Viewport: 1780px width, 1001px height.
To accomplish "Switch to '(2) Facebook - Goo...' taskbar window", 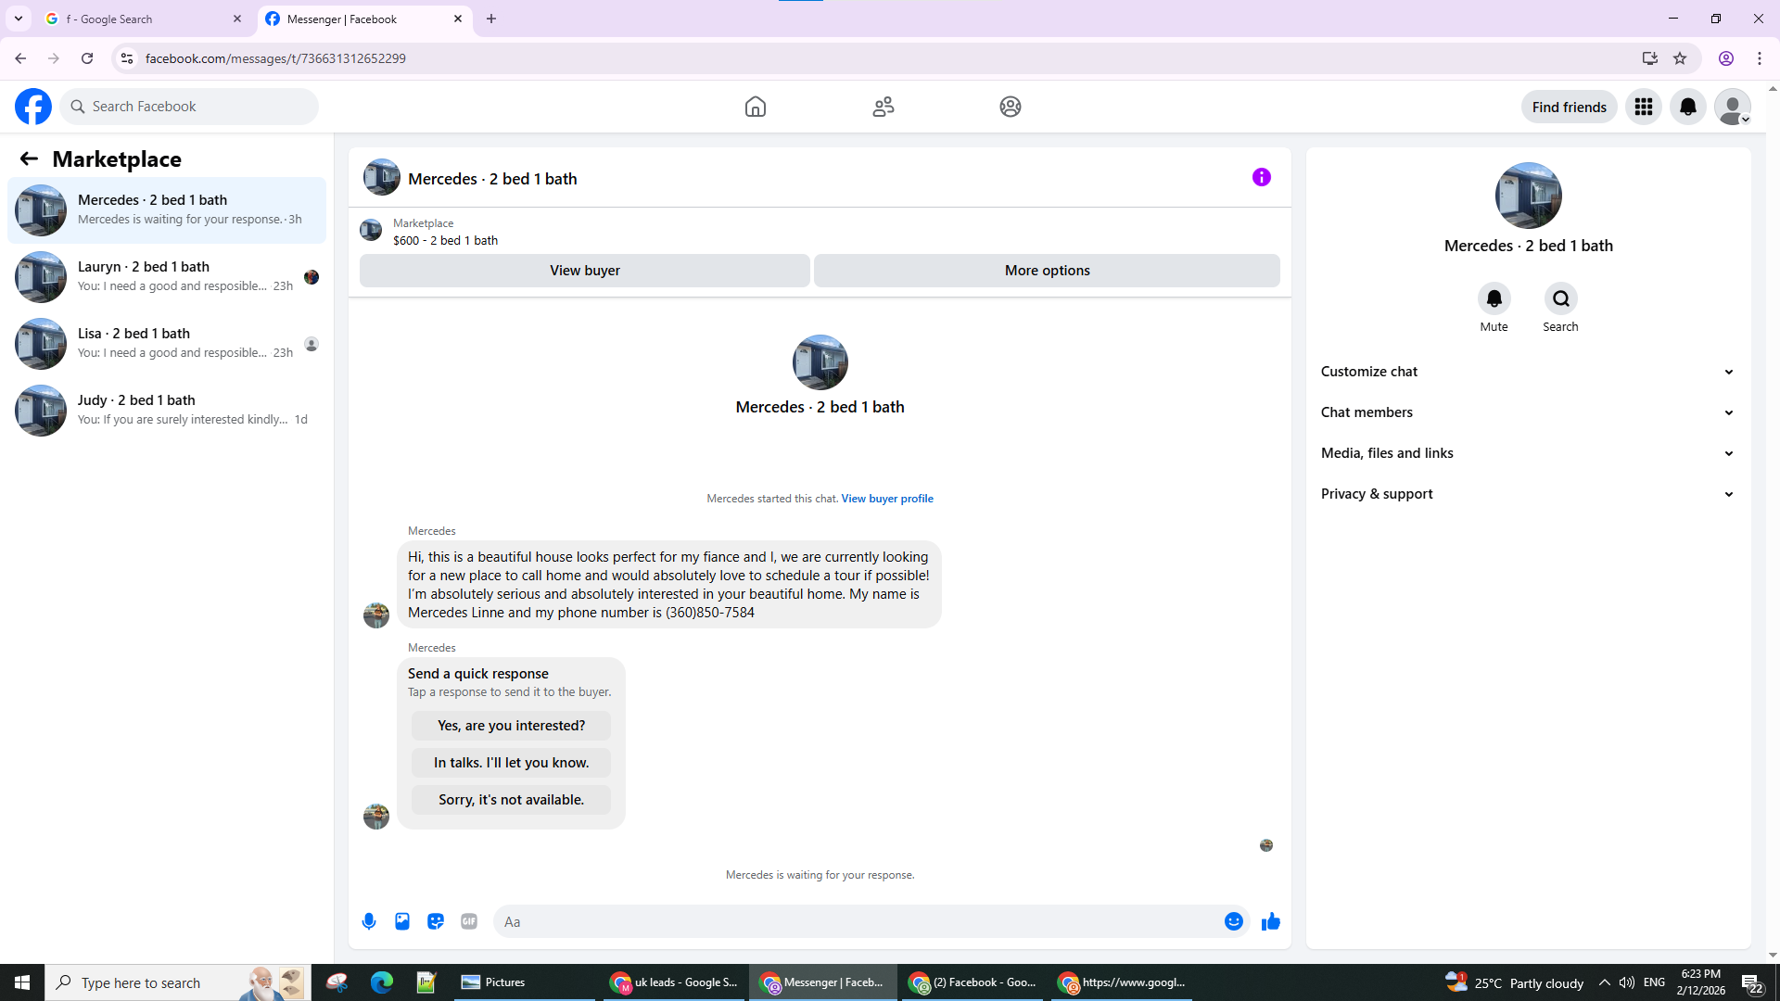I will (x=973, y=982).
